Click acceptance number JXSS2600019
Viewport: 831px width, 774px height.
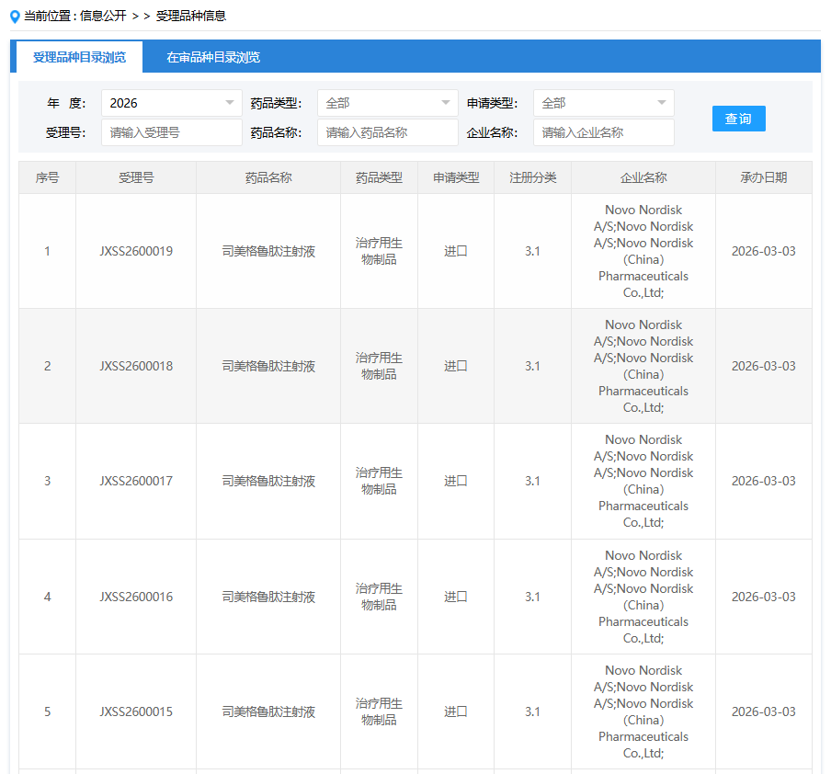coord(136,251)
